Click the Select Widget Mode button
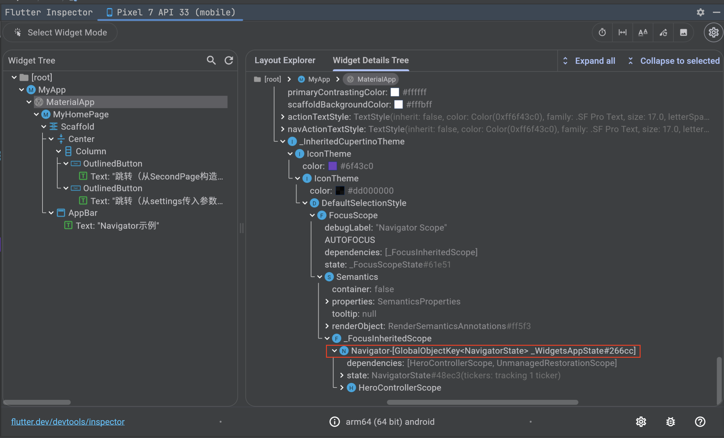 60,32
